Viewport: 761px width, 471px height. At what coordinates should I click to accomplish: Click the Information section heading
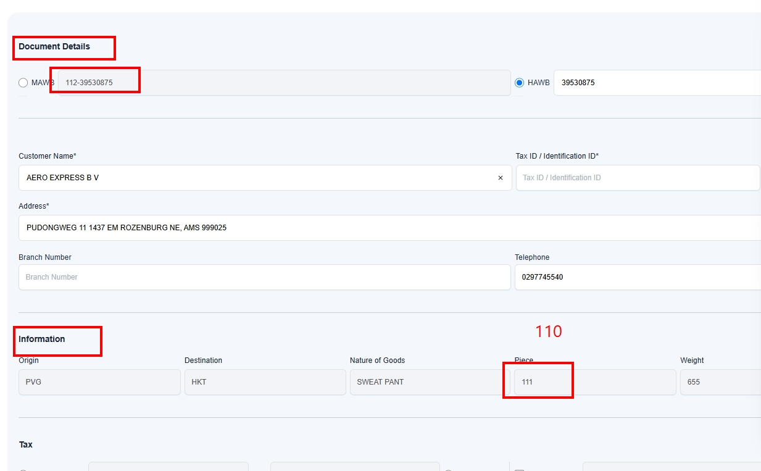41,339
